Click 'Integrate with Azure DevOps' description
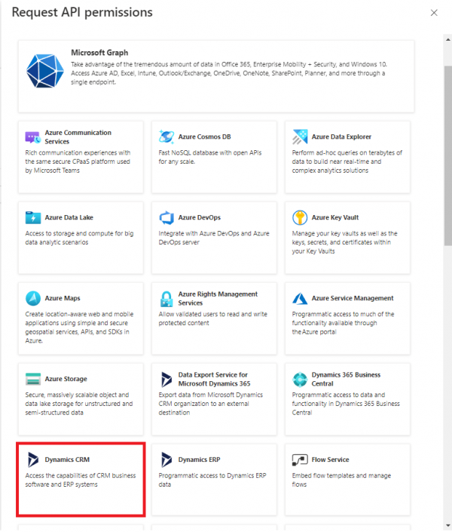The height and width of the screenshot is (532, 452). (214, 238)
